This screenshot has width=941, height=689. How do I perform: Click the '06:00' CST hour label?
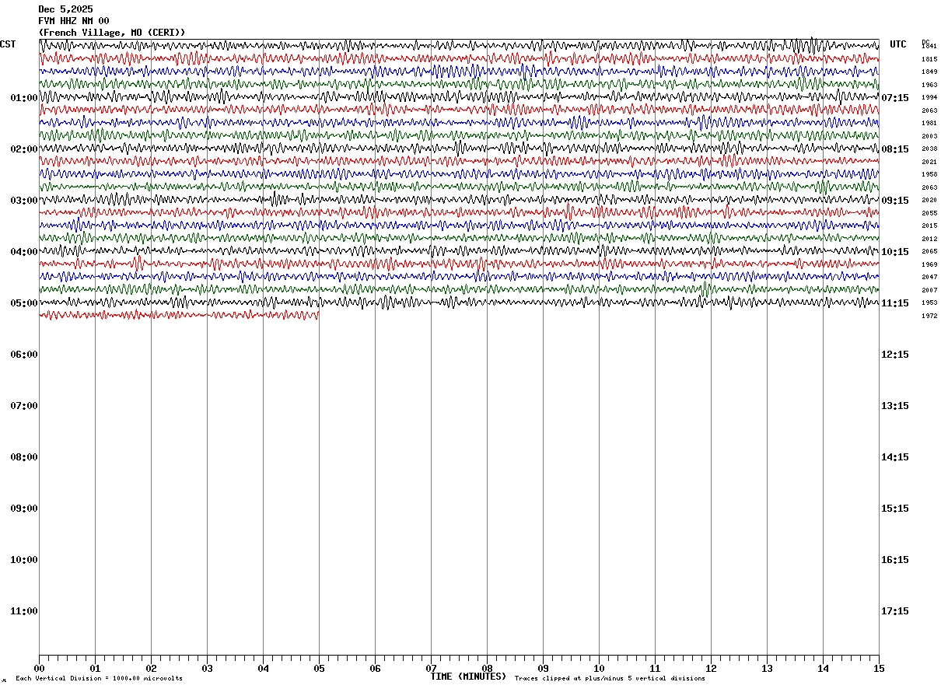[x=24, y=355]
